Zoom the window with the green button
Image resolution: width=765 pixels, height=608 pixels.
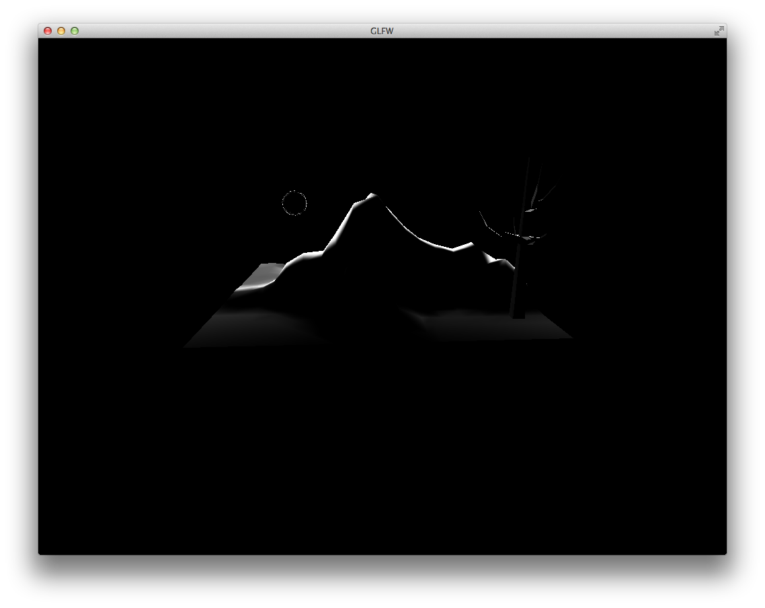(75, 31)
